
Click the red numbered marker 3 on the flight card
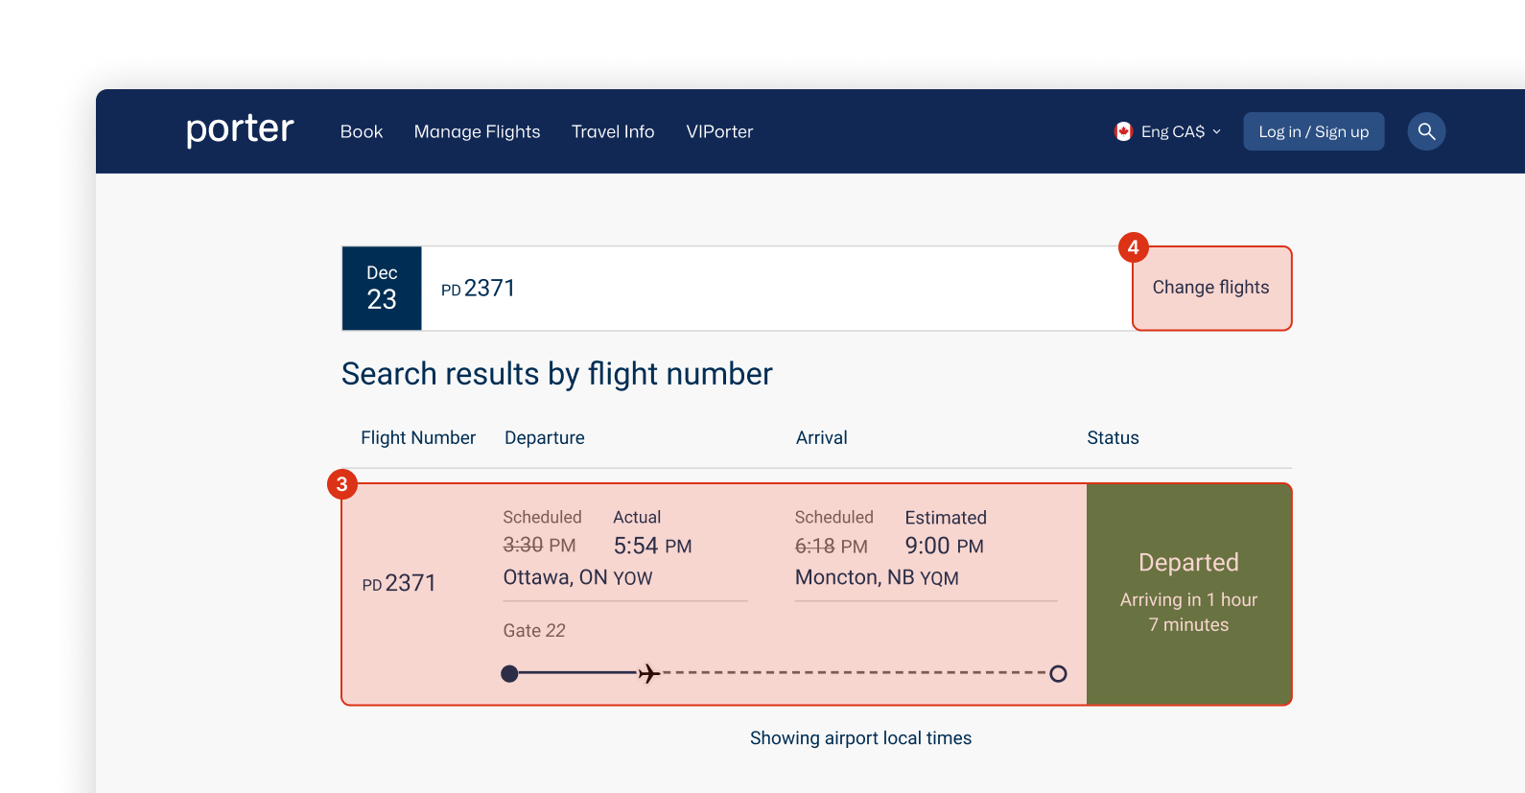(x=342, y=484)
